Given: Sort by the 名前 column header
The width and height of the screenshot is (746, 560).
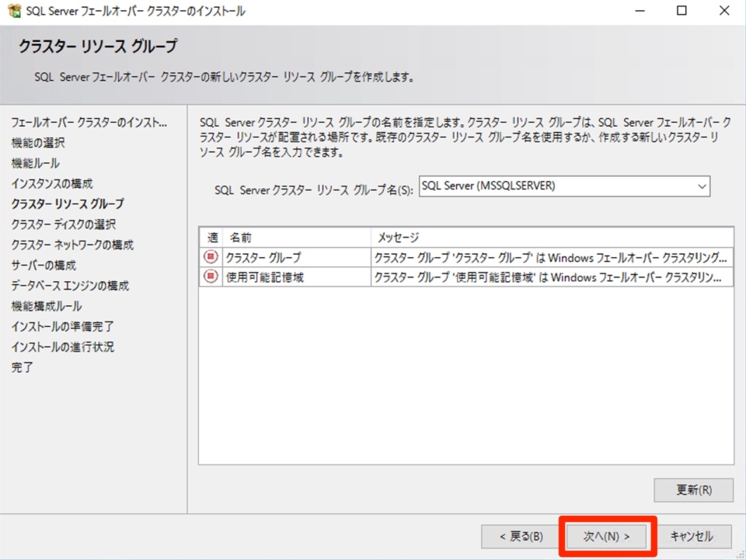Looking at the screenshot, I should coord(296,237).
